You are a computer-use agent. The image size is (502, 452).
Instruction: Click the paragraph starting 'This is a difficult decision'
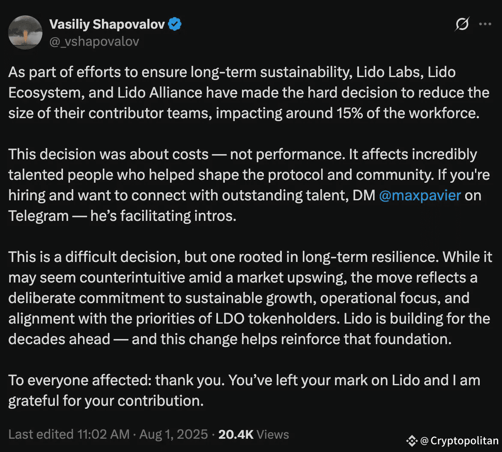250,298
